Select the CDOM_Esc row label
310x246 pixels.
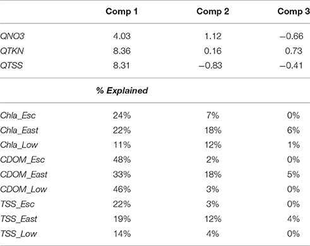[x=22, y=160]
